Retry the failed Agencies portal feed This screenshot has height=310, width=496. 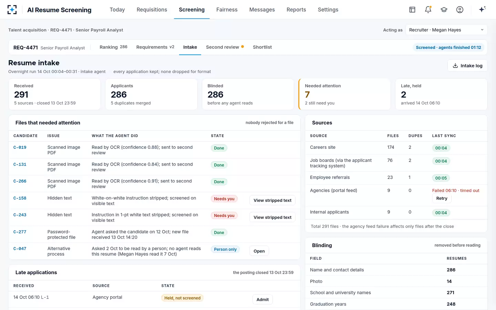442,198
